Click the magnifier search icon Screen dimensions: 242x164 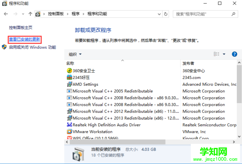pyautogui.click(x=234, y=14)
